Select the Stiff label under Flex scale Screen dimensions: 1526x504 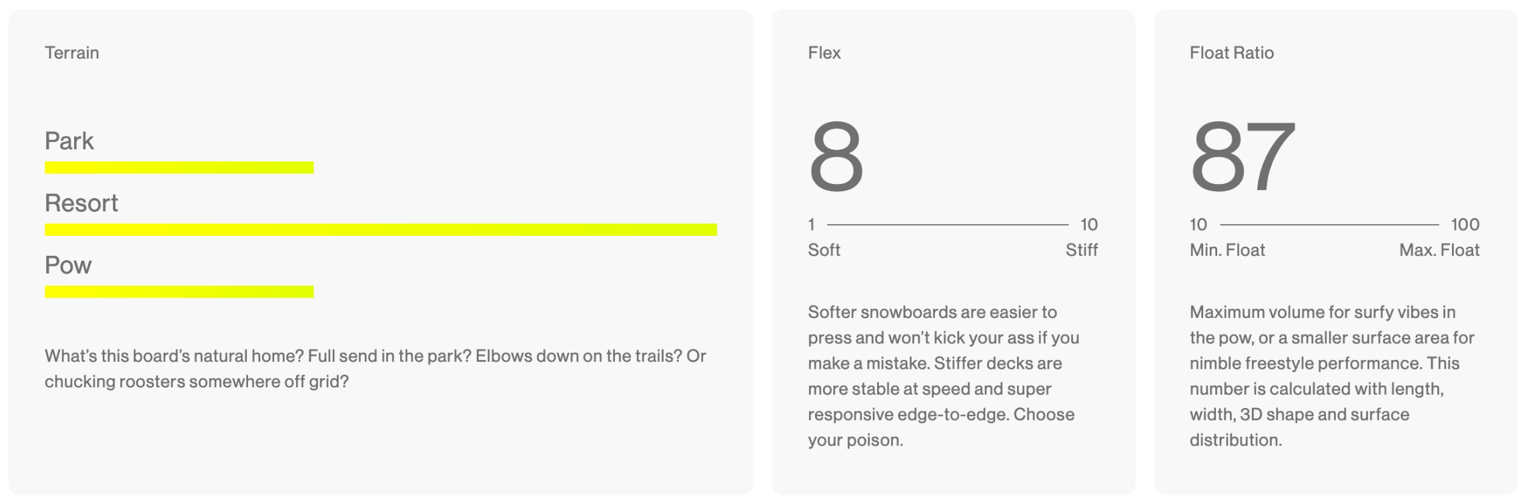[x=1081, y=250]
